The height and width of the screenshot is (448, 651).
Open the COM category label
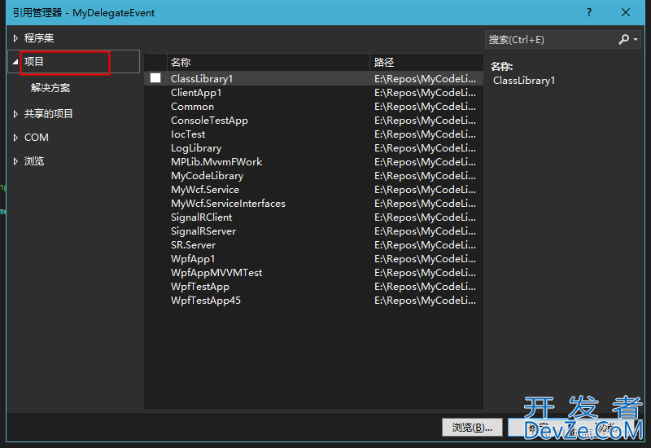(37, 138)
